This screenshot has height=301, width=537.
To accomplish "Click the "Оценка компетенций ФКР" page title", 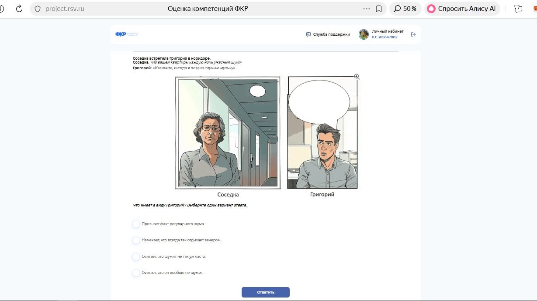I will tap(208, 9).
